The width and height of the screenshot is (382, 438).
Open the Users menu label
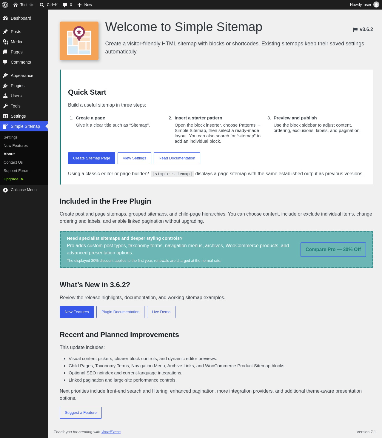(x=16, y=96)
